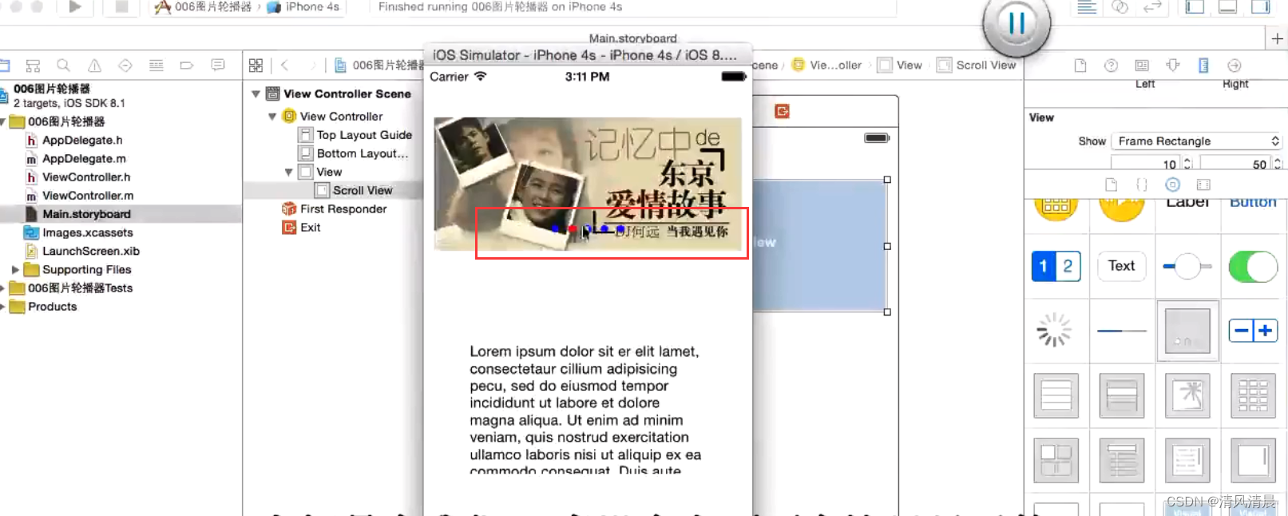The width and height of the screenshot is (1288, 516).
Task: Show the version editor
Action: 1151,7
